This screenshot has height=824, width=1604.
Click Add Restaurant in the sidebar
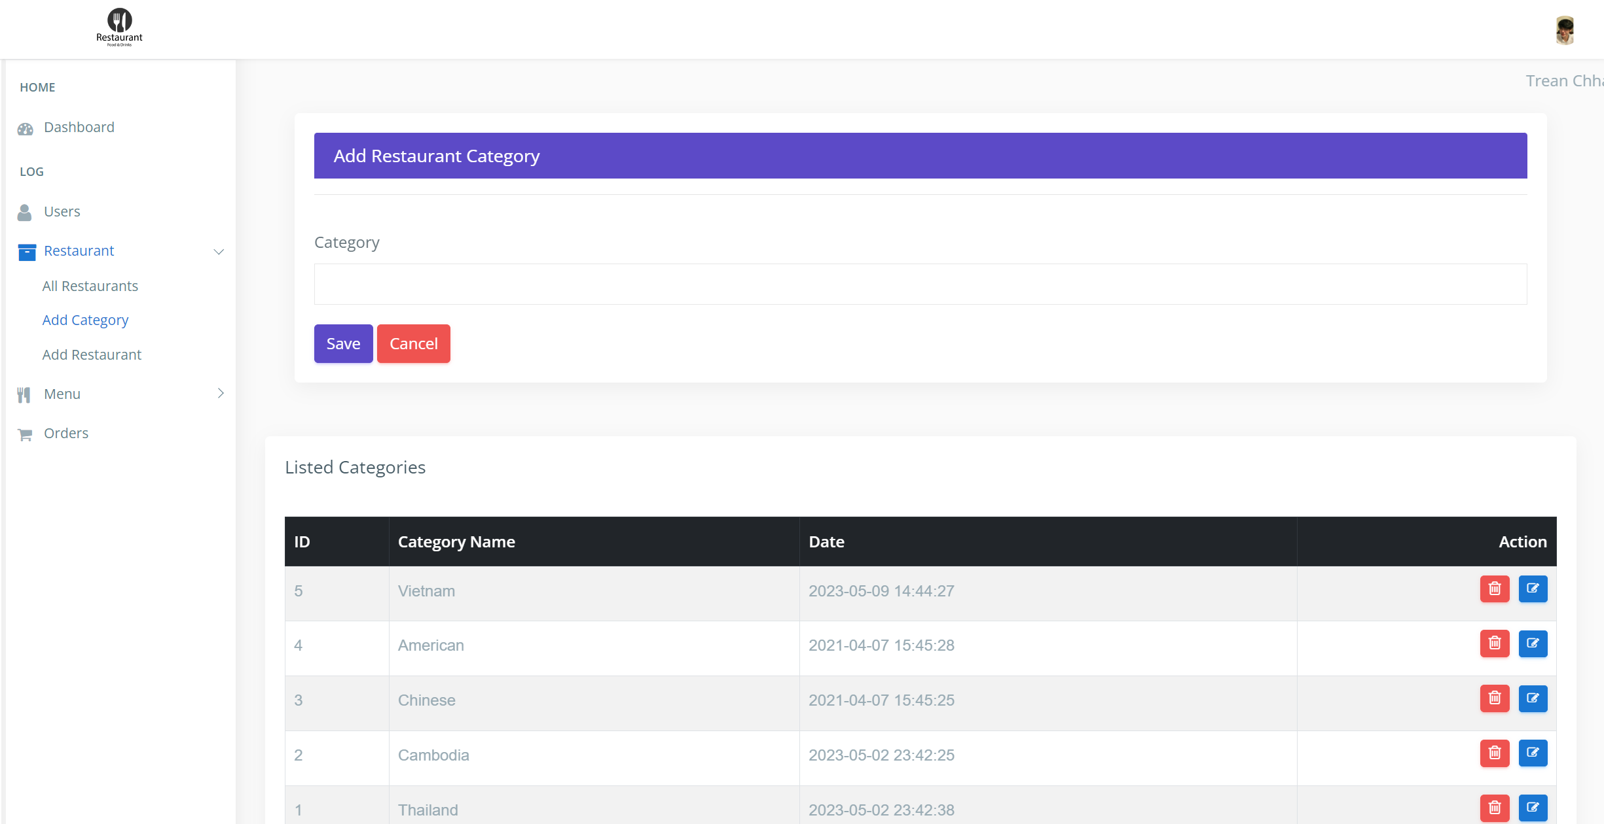92,354
